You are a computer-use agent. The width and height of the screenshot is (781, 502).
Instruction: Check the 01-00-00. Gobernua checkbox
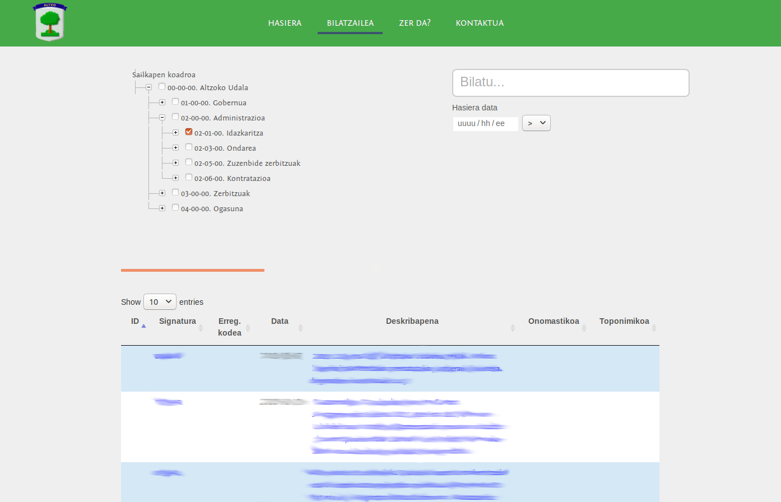(x=175, y=102)
